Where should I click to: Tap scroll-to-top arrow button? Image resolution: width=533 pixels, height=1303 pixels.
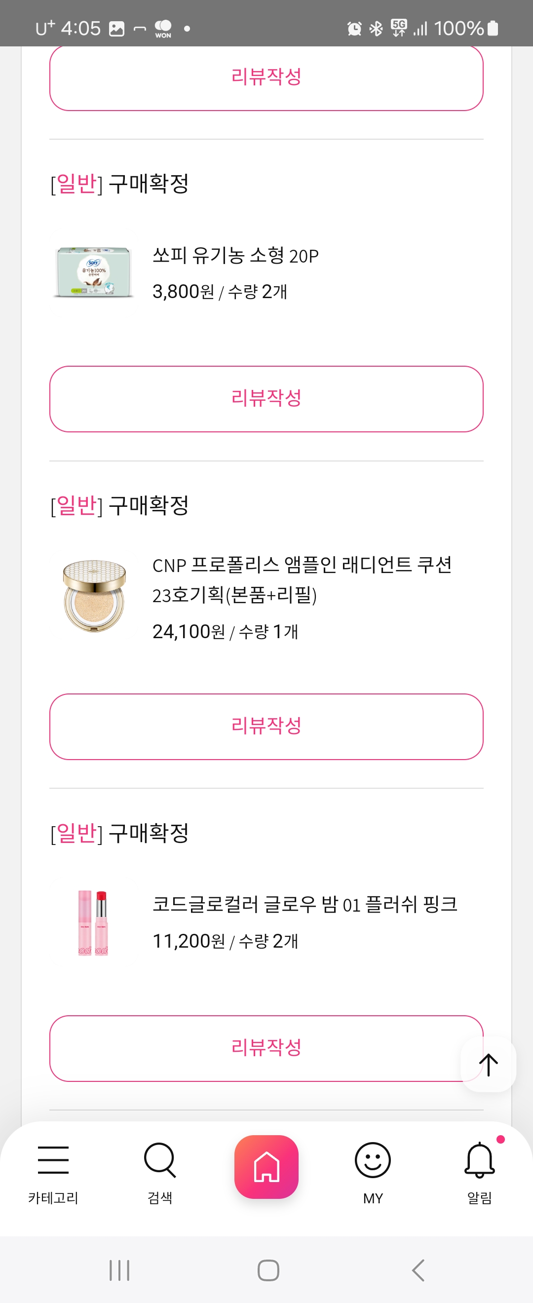(488, 1065)
